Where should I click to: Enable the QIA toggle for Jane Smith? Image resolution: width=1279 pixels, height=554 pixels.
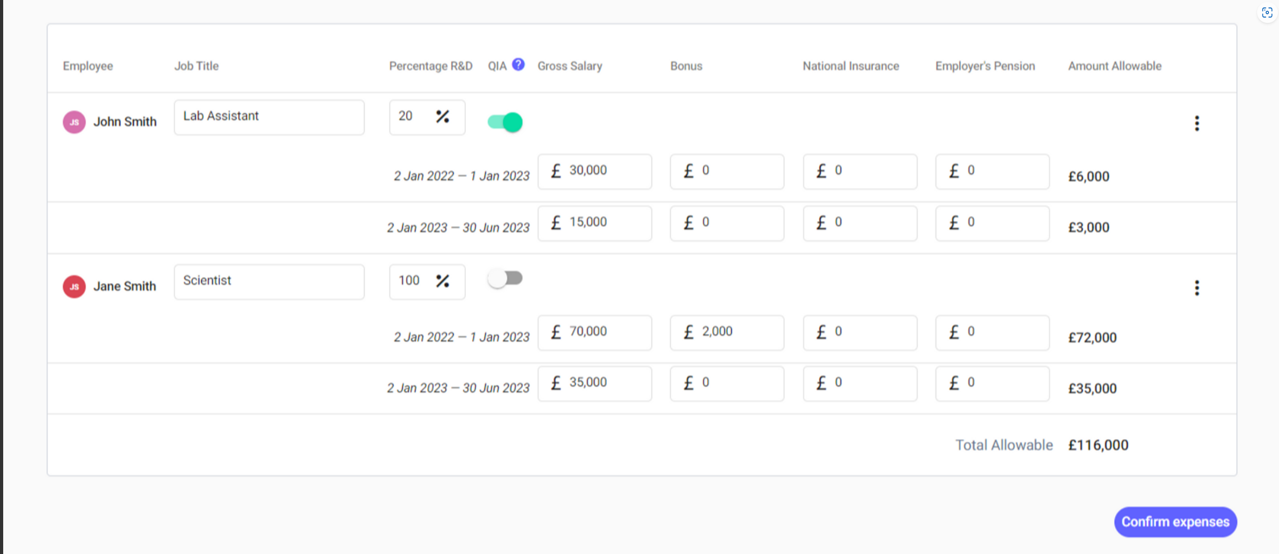(505, 278)
